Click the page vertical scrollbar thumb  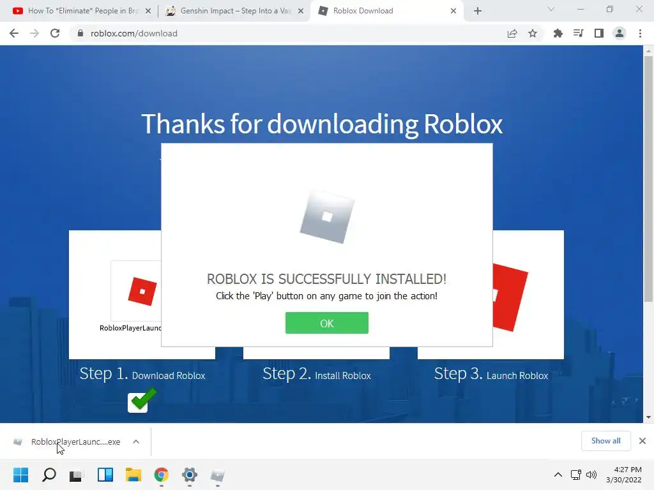648,179
